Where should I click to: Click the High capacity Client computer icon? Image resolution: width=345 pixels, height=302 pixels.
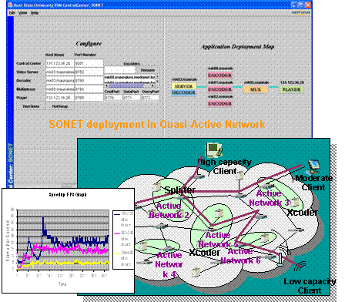pos(213,149)
